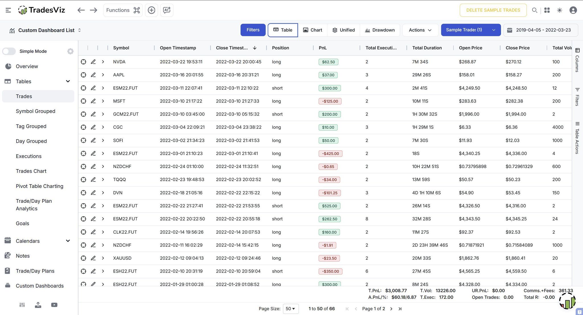Toggle light/dark theme sun icon
The image size is (583, 315).
tap(559, 10)
